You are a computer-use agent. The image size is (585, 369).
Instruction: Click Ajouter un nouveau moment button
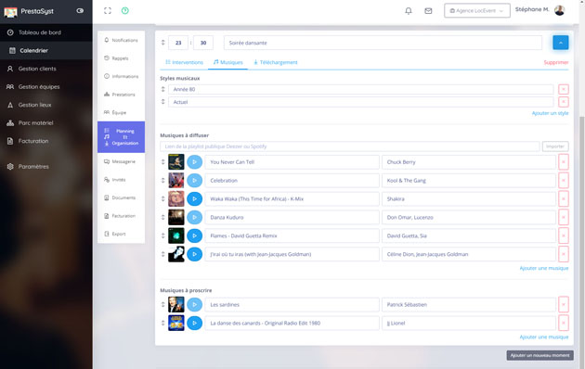point(539,355)
